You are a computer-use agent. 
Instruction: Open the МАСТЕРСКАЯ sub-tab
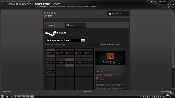[70, 6]
